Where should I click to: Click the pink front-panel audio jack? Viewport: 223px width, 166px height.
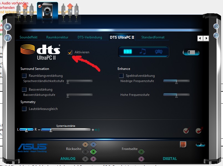(x=141, y=159)
